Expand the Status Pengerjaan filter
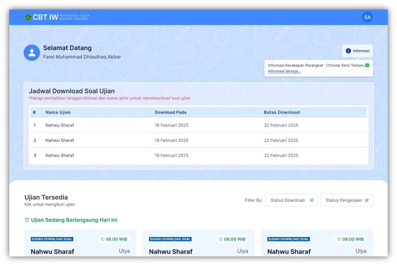Screen dimensions: 397x266 (x=346, y=200)
